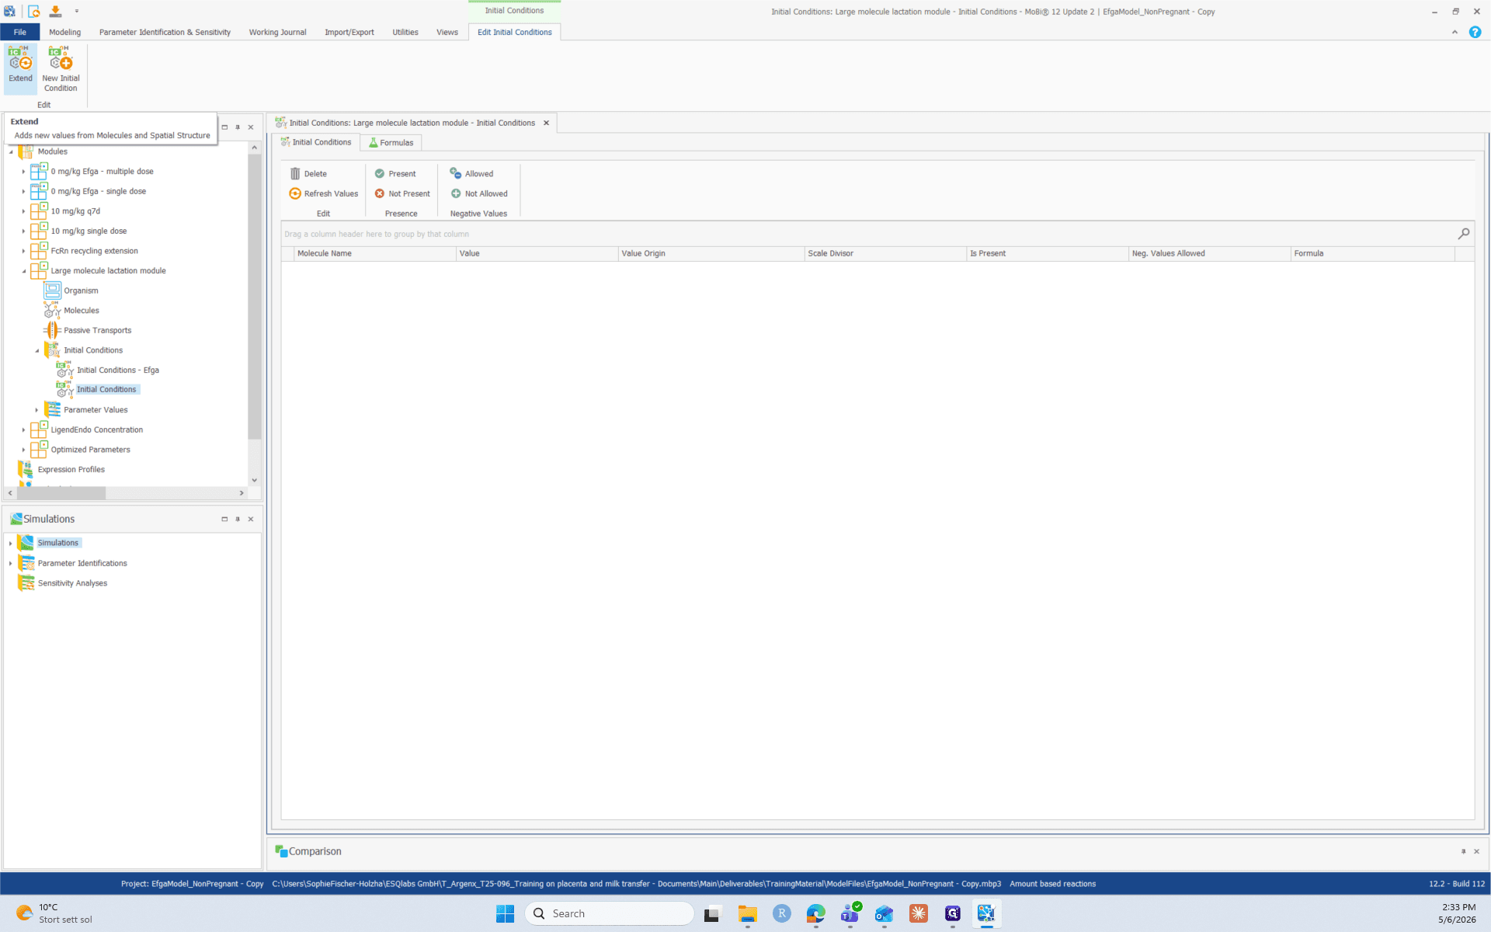Viewport: 1491px width, 932px height.
Task: Click the Refresh Values button
Action: [324, 193]
